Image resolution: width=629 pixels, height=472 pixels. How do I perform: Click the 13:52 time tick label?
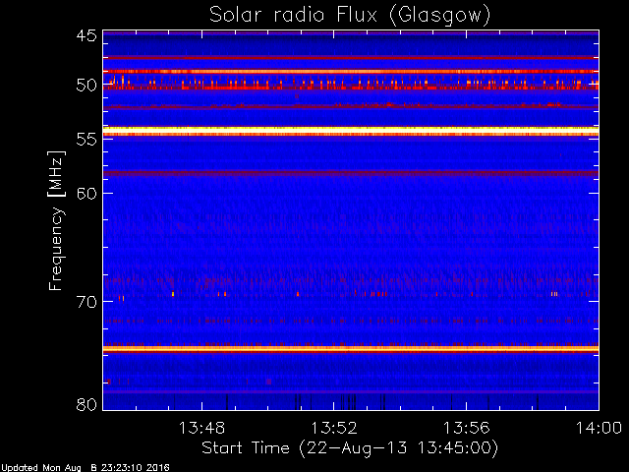334,428
